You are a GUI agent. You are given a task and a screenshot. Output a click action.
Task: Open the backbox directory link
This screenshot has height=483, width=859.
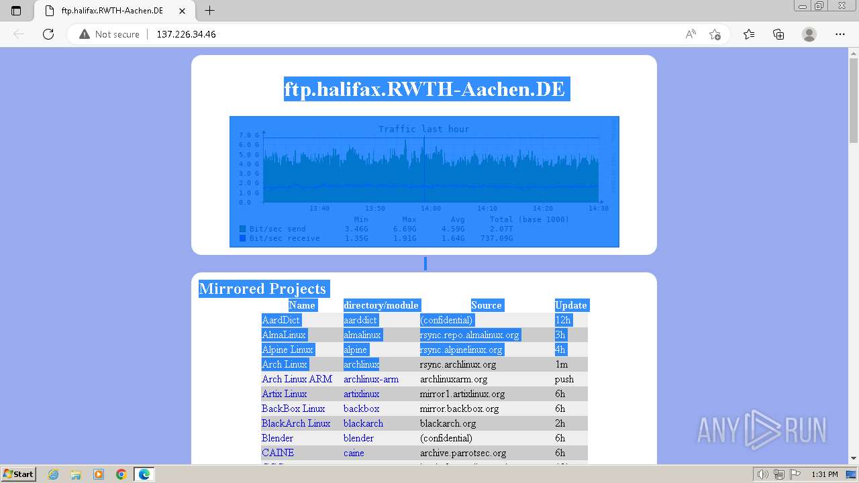(x=362, y=409)
